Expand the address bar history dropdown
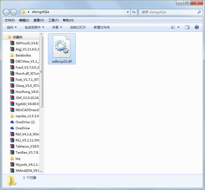This screenshot has height=190, width=205. click(x=128, y=12)
